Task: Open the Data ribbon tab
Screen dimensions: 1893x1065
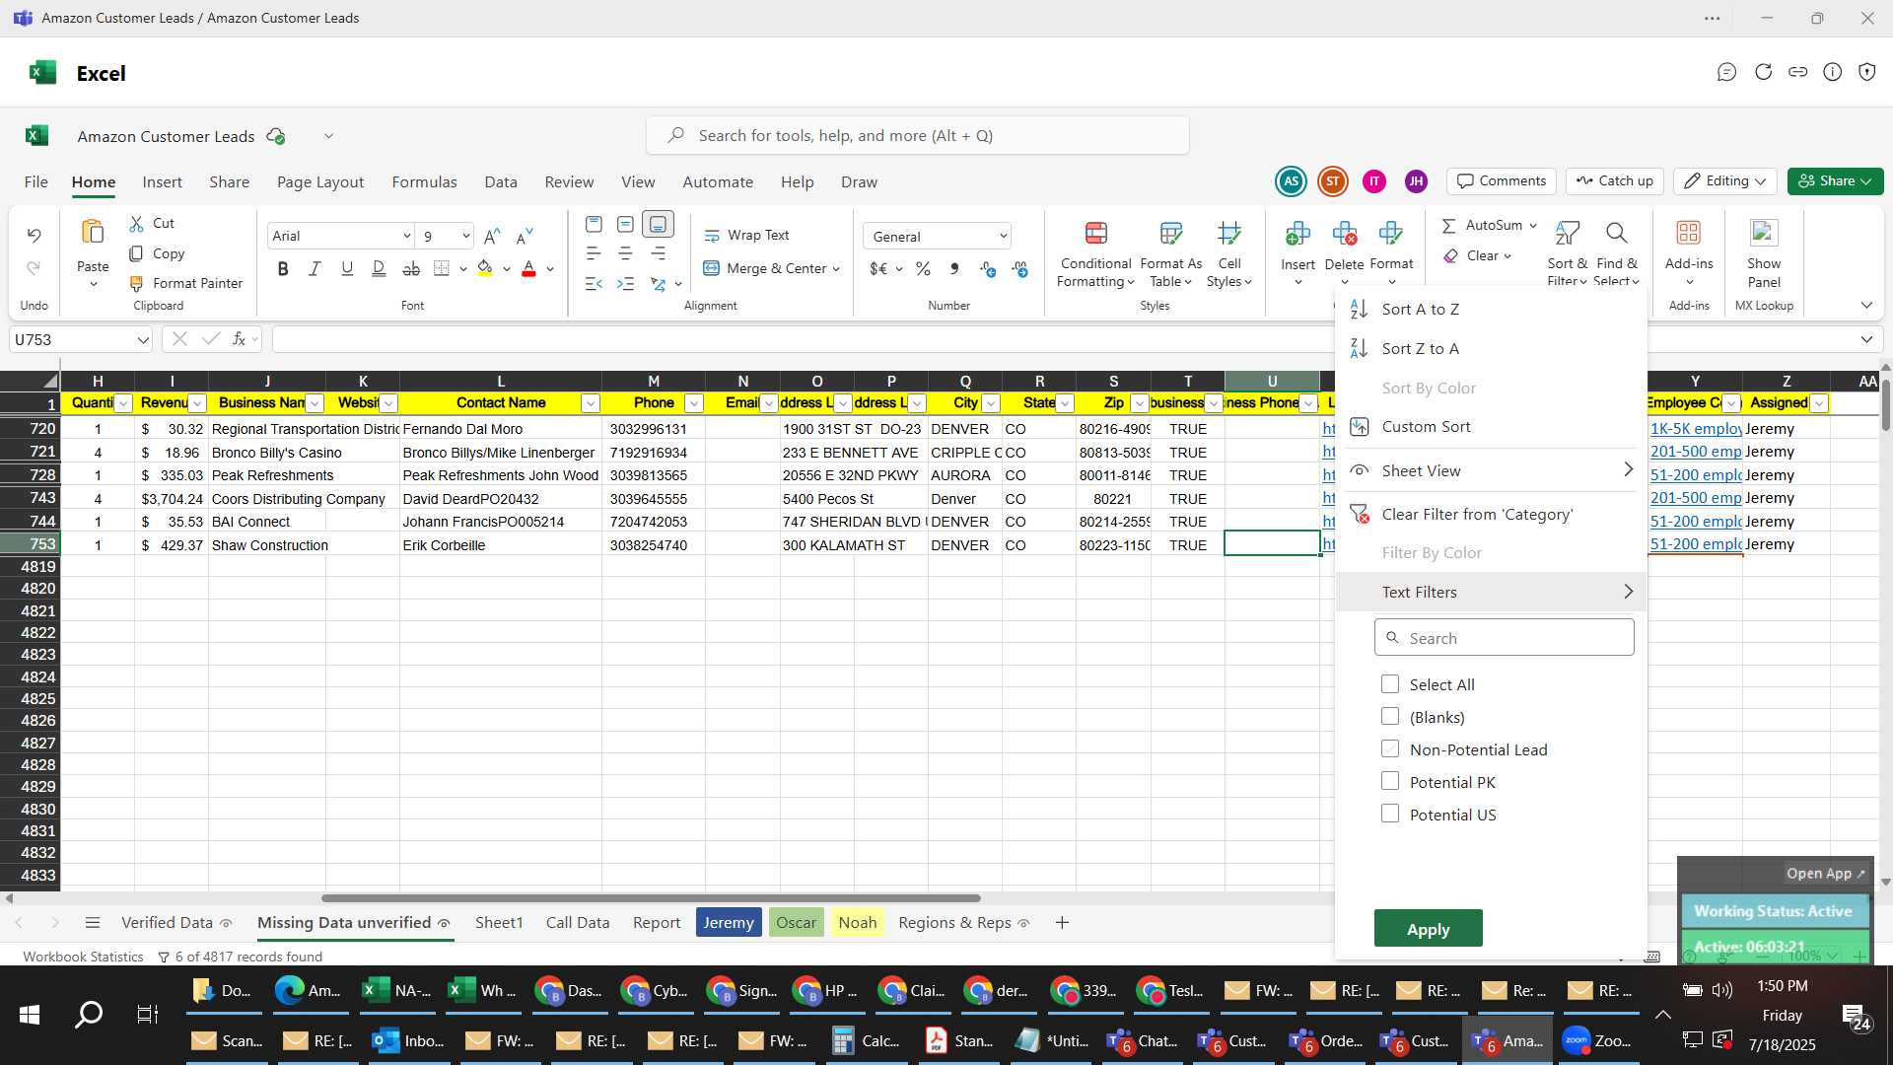Action: [500, 182]
